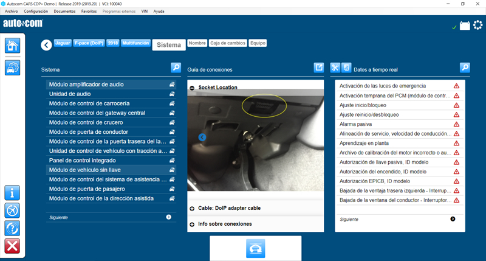486x261 pixels.
Task: Select Archivo de calibración del motor incorrecto
Action: (400, 153)
